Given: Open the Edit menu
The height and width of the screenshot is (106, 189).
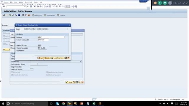Looking at the screenshot, I should point(11,2).
